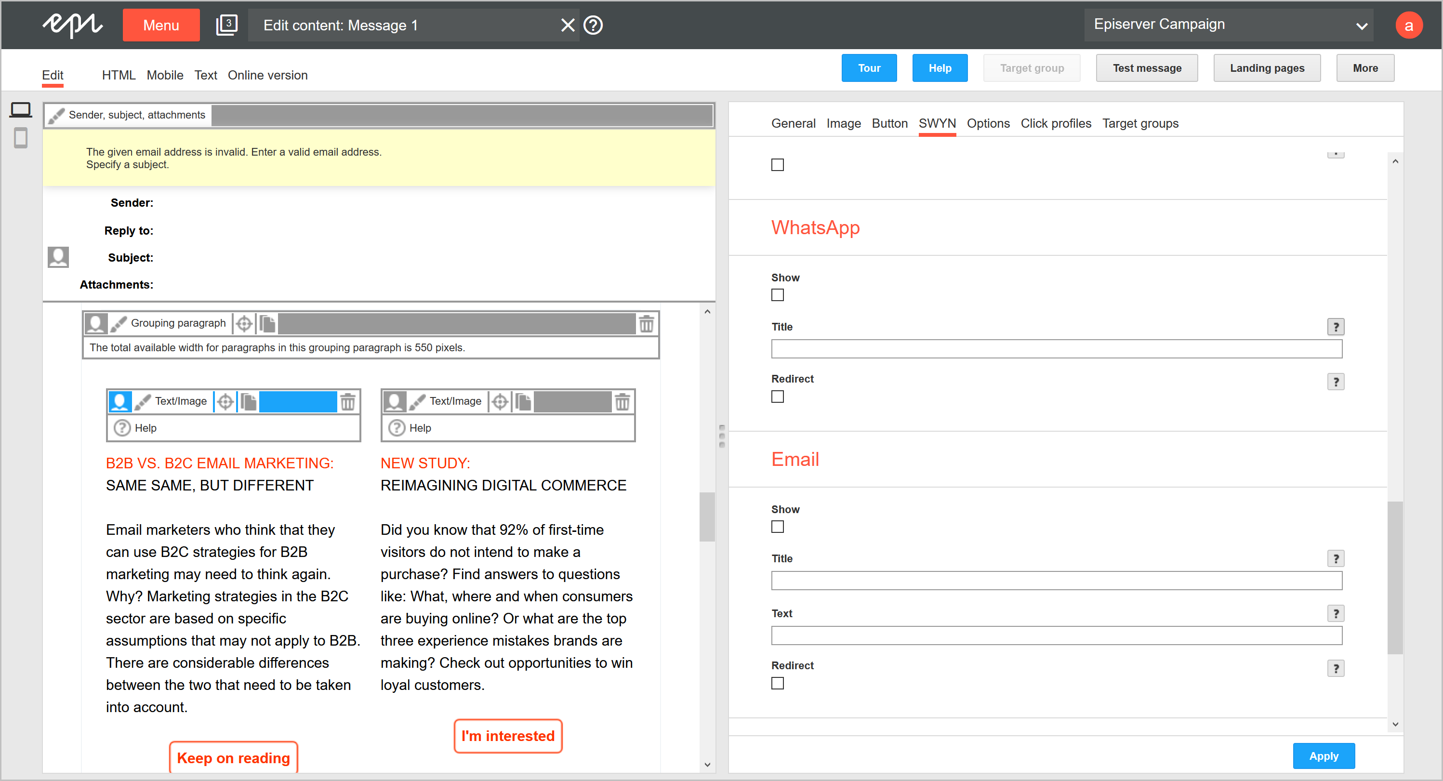Open the More dropdown button
The height and width of the screenshot is (781, 1443).
[1364, 68]
